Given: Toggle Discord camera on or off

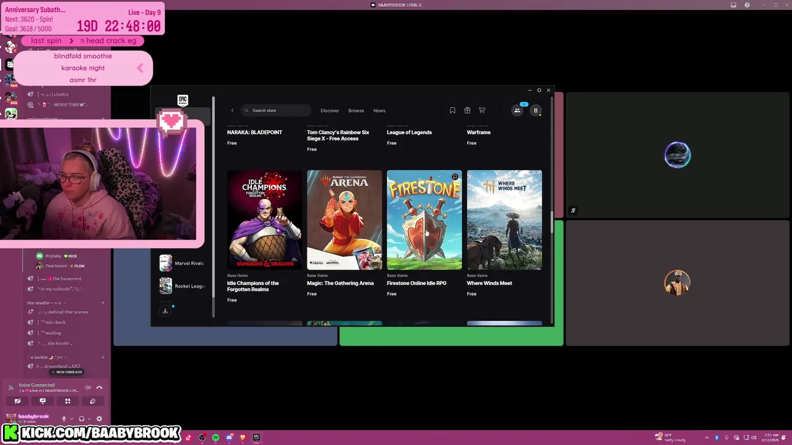Looking at the screenshot, I should (x=17, y=401).
